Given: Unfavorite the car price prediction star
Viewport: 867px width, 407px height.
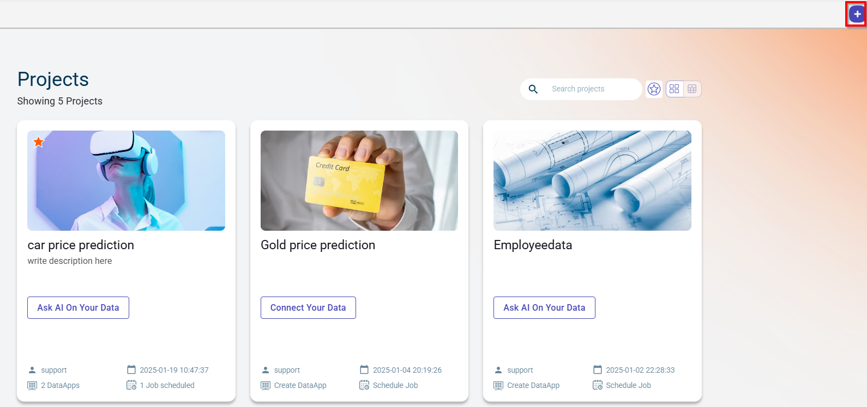Looking at the screenshot, I should [x=39, y=142].
